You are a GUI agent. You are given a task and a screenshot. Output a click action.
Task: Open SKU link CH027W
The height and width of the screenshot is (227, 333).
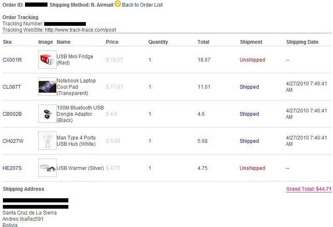pyautogui.click(x=13, y=141)
